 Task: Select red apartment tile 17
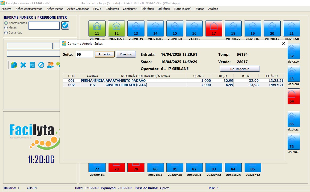(x=214, y=28)
